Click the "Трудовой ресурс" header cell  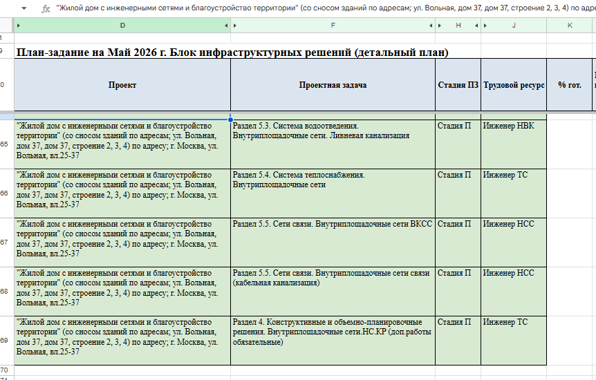[514, 85]
